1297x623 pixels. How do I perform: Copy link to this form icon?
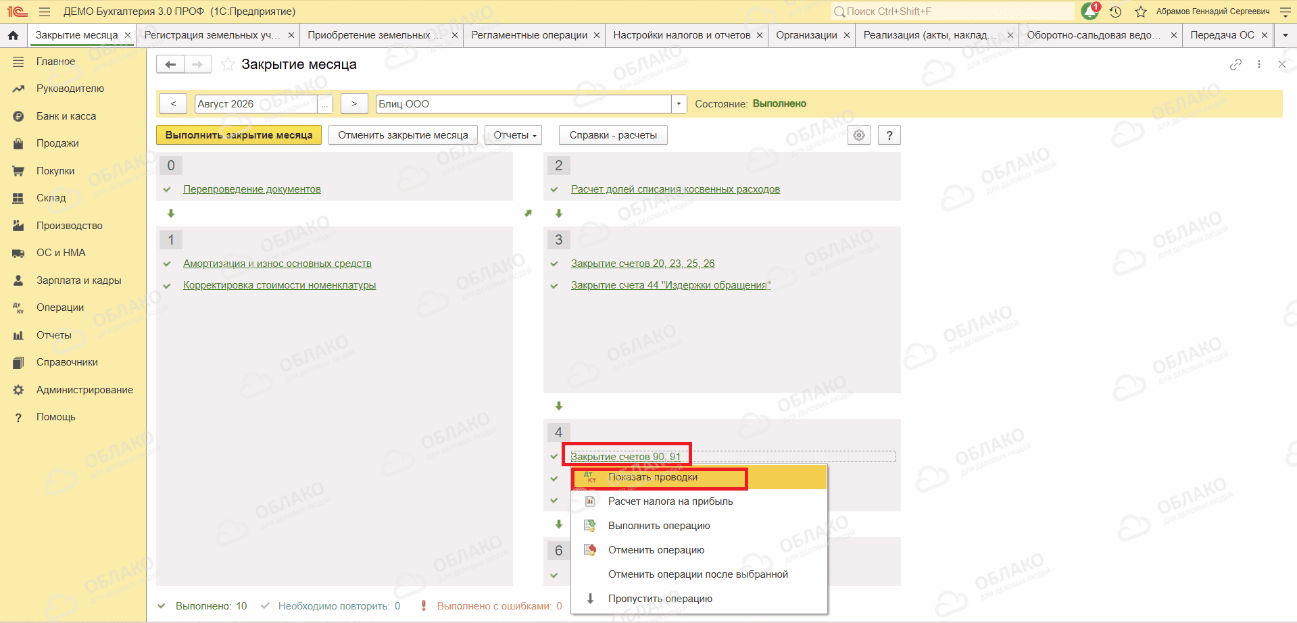[1235, 64]
